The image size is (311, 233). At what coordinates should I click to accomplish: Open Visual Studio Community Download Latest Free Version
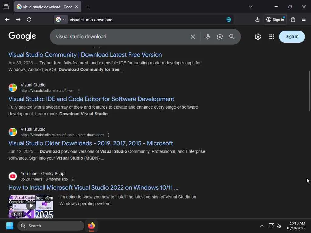(85, 55)
